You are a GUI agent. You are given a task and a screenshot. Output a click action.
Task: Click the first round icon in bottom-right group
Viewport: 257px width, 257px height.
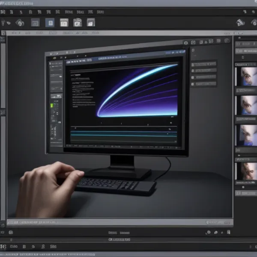[209, 232]
